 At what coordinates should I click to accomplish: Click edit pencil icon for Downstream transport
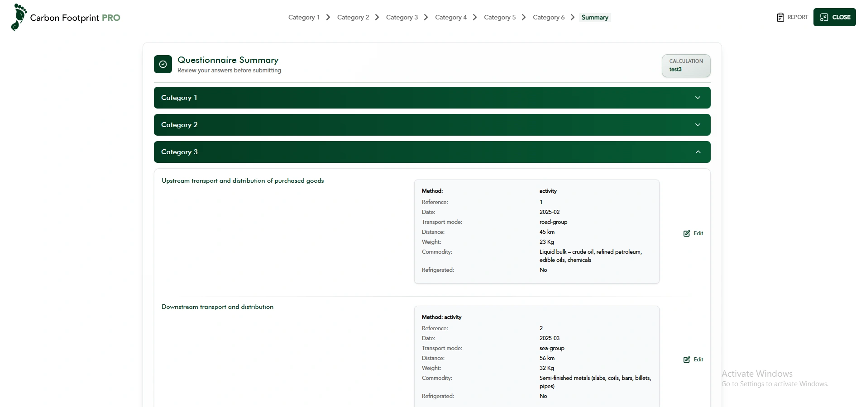[687, 360]
